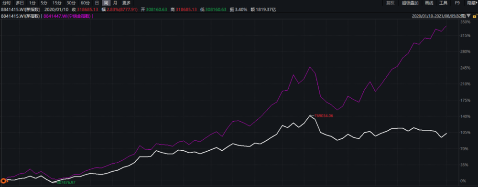Activate the 画线 drawing tool
478x187 pixels.
click(429, 3)
